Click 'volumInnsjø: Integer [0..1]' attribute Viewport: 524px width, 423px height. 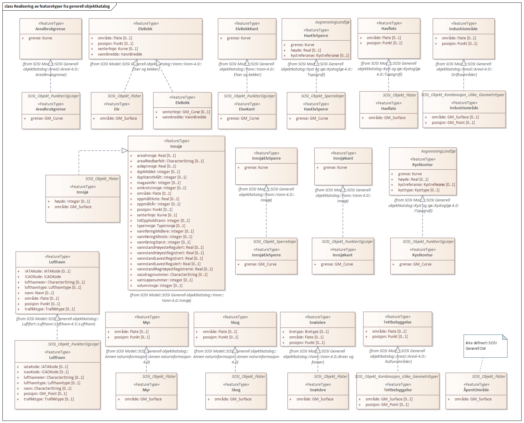click(x=160, y=285)
